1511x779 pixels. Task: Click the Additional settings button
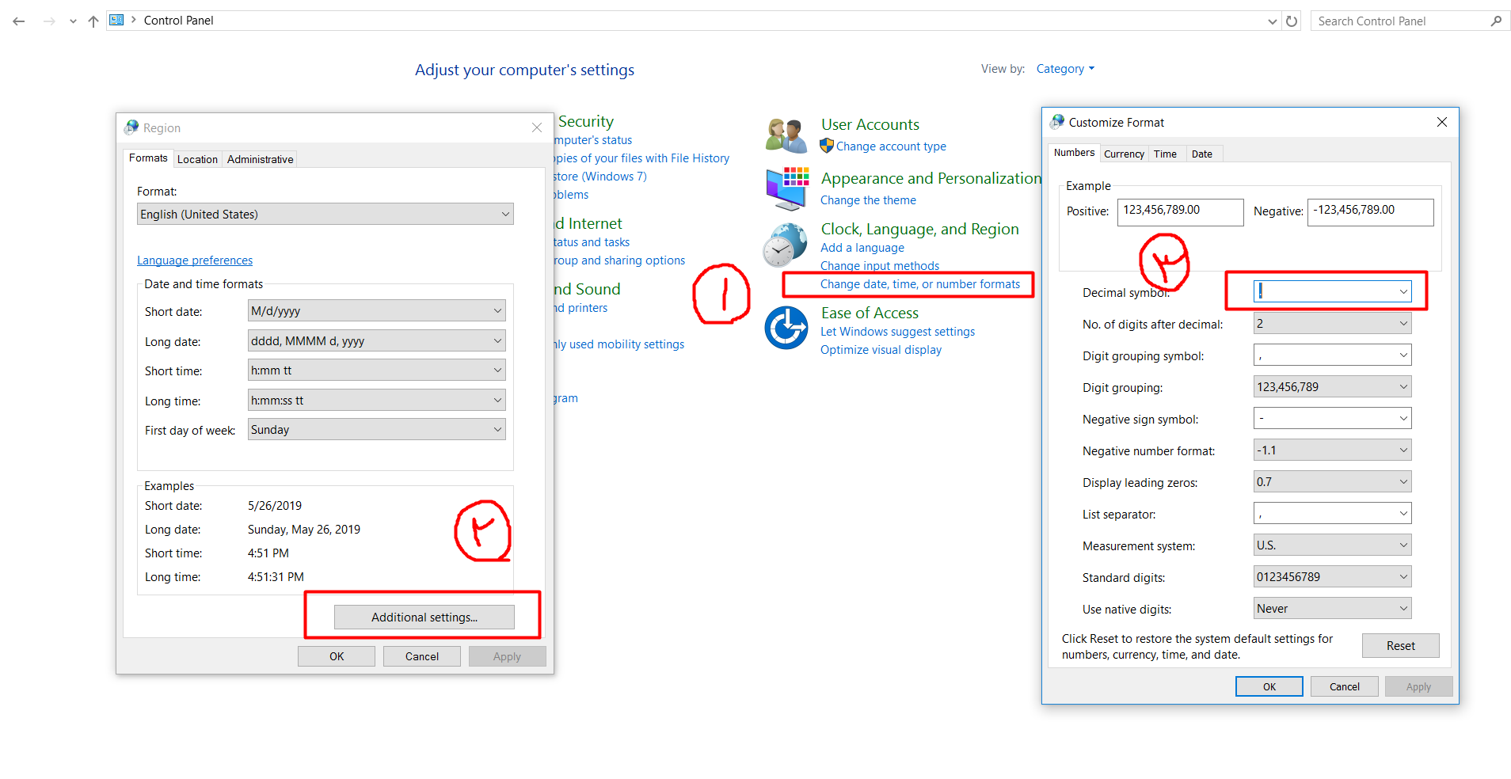tap(424, 617)
